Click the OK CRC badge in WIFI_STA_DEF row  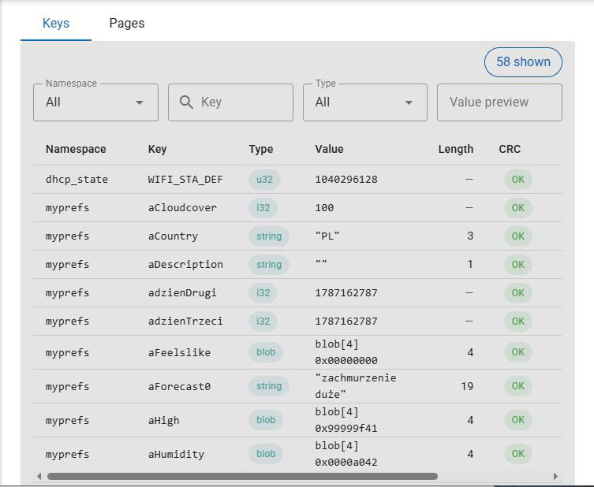pyautogui.click(x=517, y=180)
